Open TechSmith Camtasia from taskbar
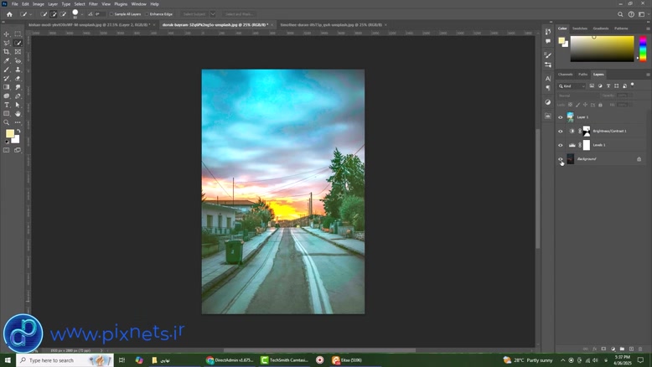 [284, 360]
